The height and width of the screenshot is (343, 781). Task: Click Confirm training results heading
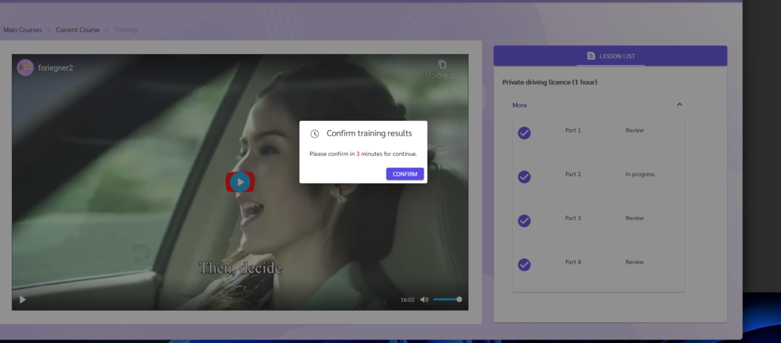369,133
